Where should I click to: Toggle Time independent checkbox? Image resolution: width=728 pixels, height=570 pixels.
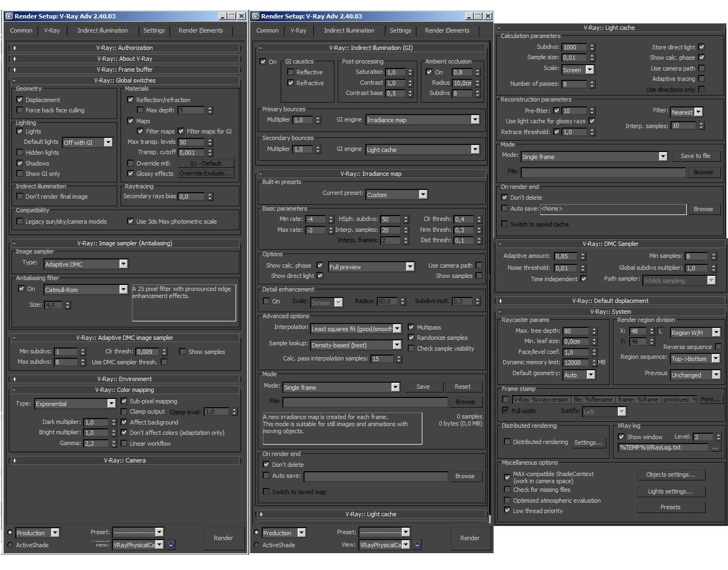[584, 279]
